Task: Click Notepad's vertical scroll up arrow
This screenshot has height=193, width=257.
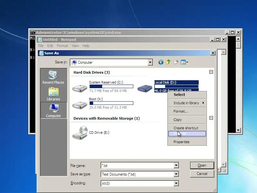Action: 223,52
